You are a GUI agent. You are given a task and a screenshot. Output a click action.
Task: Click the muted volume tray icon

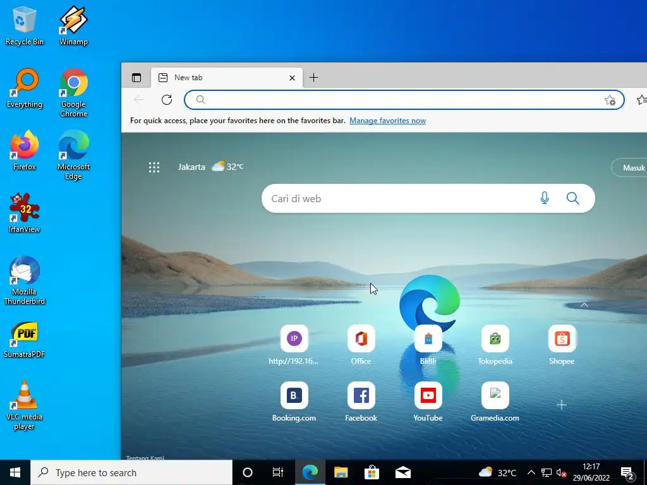[561, 472]
